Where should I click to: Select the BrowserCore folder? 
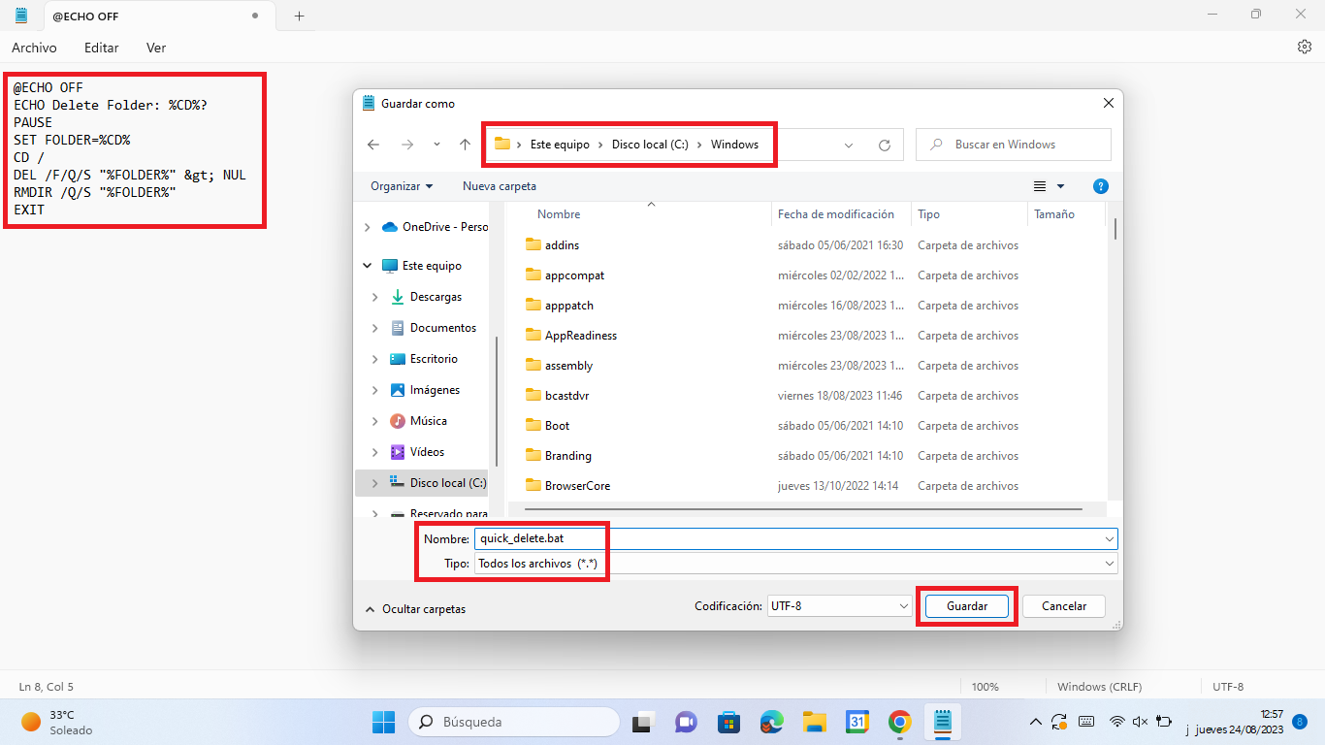click(x=577, y=486)
